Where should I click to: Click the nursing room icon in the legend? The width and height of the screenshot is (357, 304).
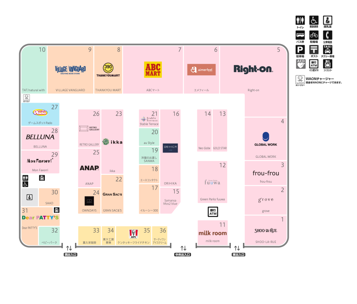[328, 20]
